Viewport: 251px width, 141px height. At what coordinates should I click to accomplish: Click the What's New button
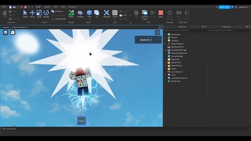click(x=224, y=7)
